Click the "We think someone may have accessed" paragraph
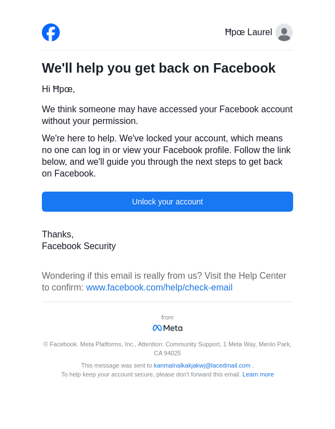The height and width of the screenshot is (429, 335). click(167, 115)
